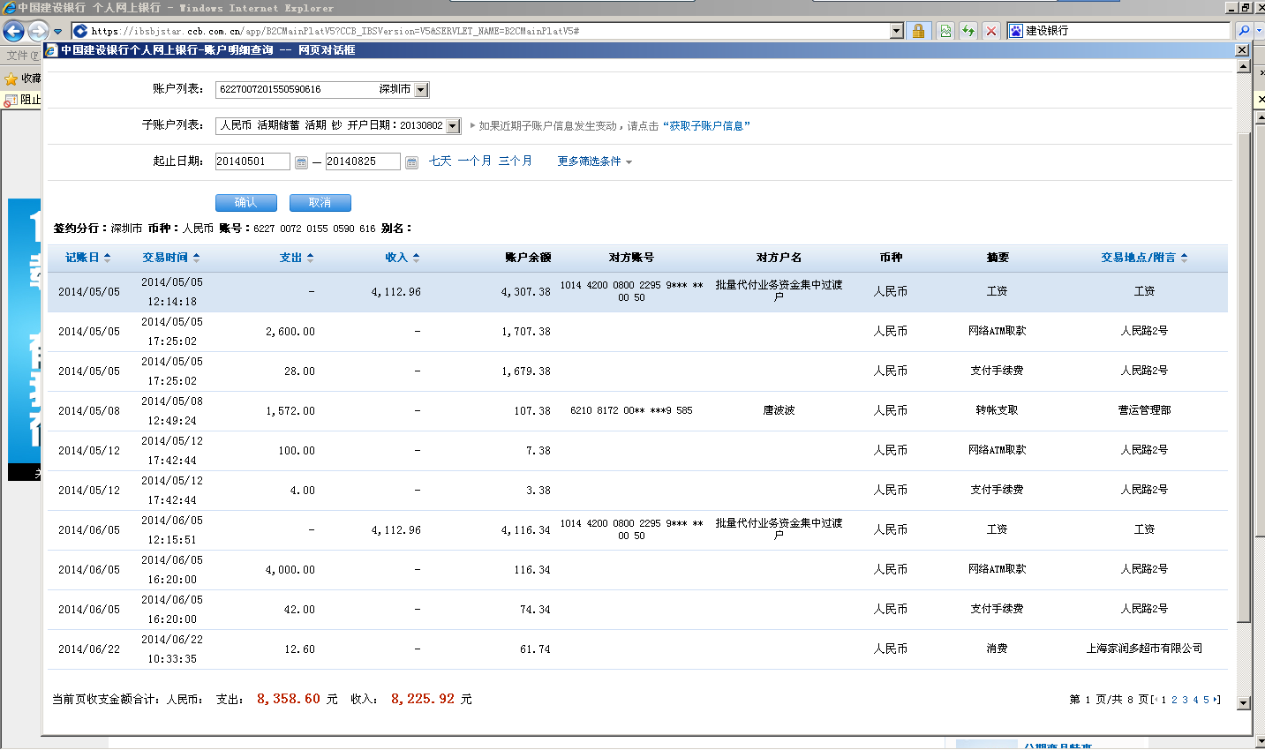This screenshot has height=750, width=1265.
Task: Click the refresh icon in address bar
Action: click(968, 31)
